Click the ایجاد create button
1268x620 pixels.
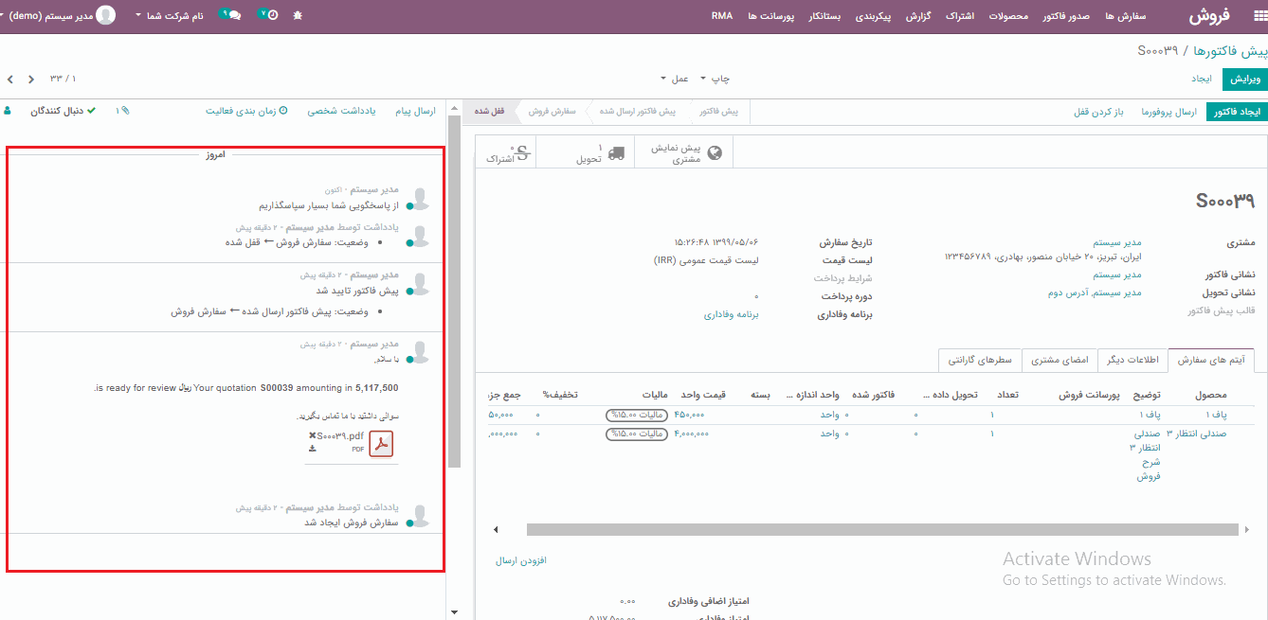(x=1202, y=80)
